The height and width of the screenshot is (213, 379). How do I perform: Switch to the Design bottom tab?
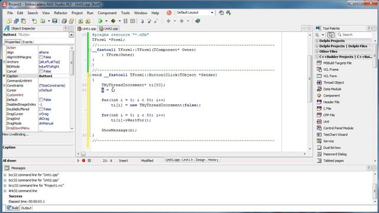point(200,160)
